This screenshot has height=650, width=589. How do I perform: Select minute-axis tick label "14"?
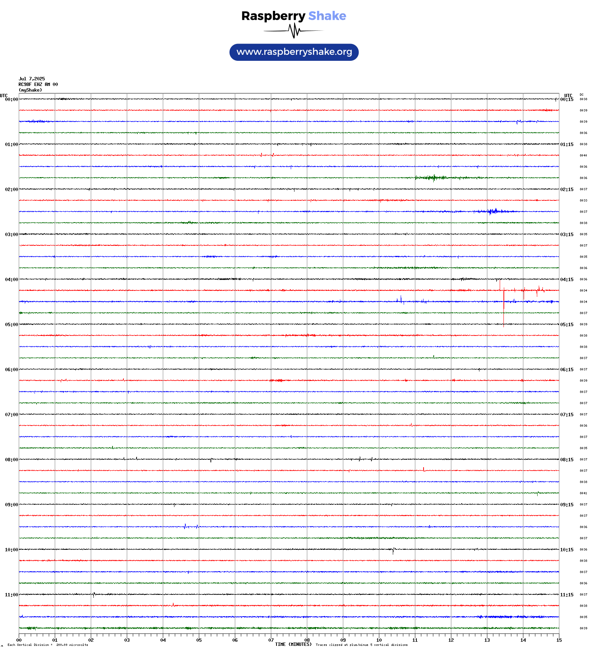coord(523,640)
